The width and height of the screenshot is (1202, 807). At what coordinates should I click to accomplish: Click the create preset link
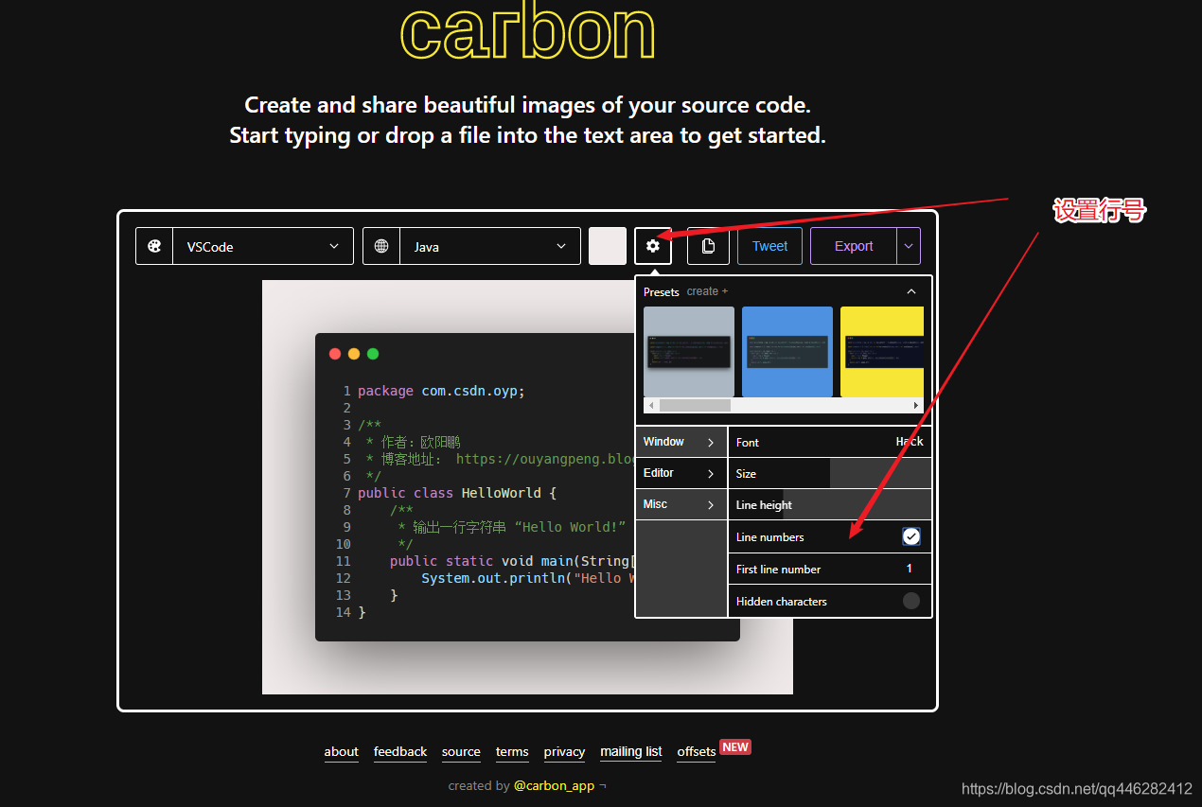[x=707, y=291]
